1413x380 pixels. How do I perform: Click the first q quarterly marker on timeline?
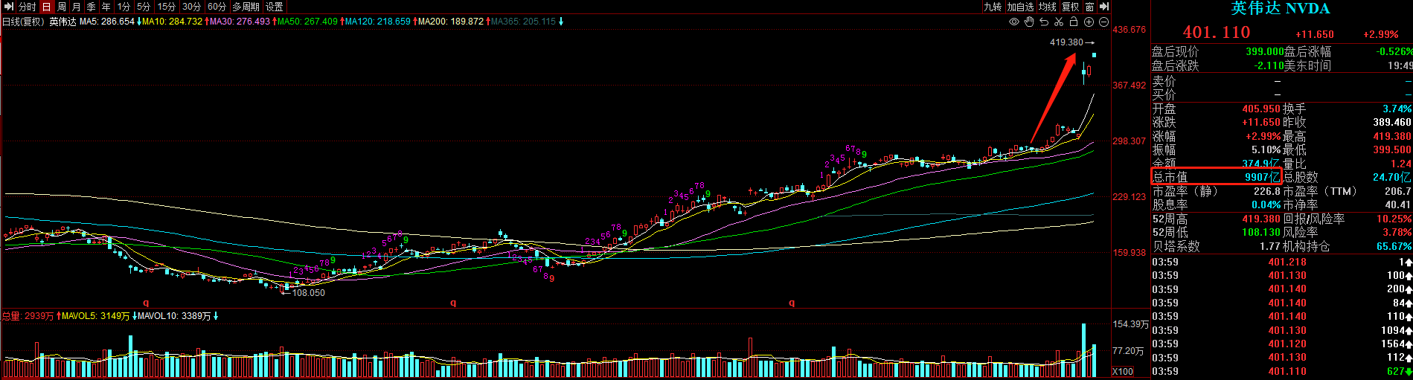pos(146,303)
